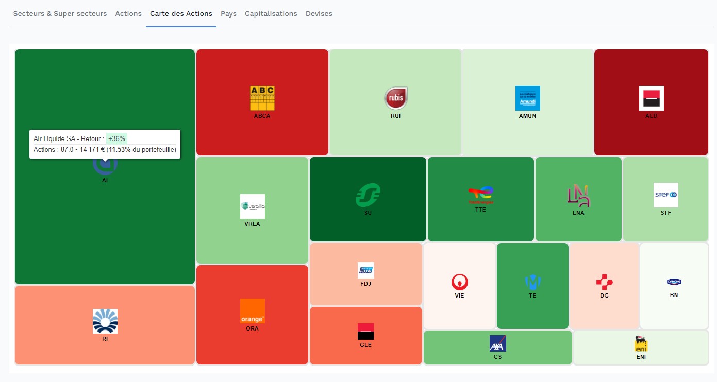Screen dimensions: 717x382
Task: Click the Schneider Electric SU logo
Action: pos(368,196)
